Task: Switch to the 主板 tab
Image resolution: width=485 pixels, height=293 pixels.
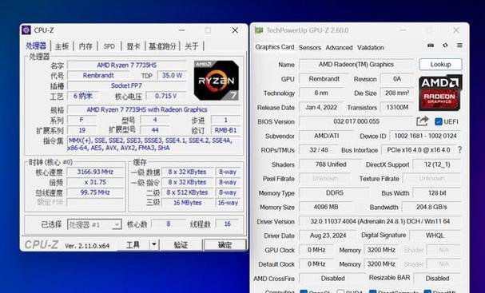Action: point(62,46)
